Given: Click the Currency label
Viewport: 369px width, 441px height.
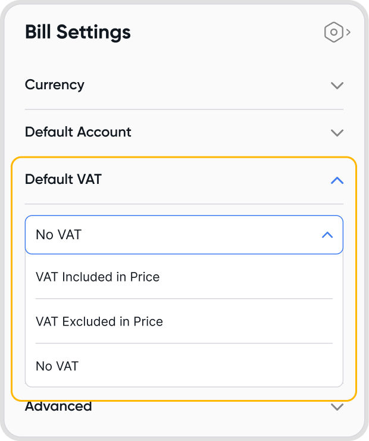Looking at the screenshot, I should point(55,85).
